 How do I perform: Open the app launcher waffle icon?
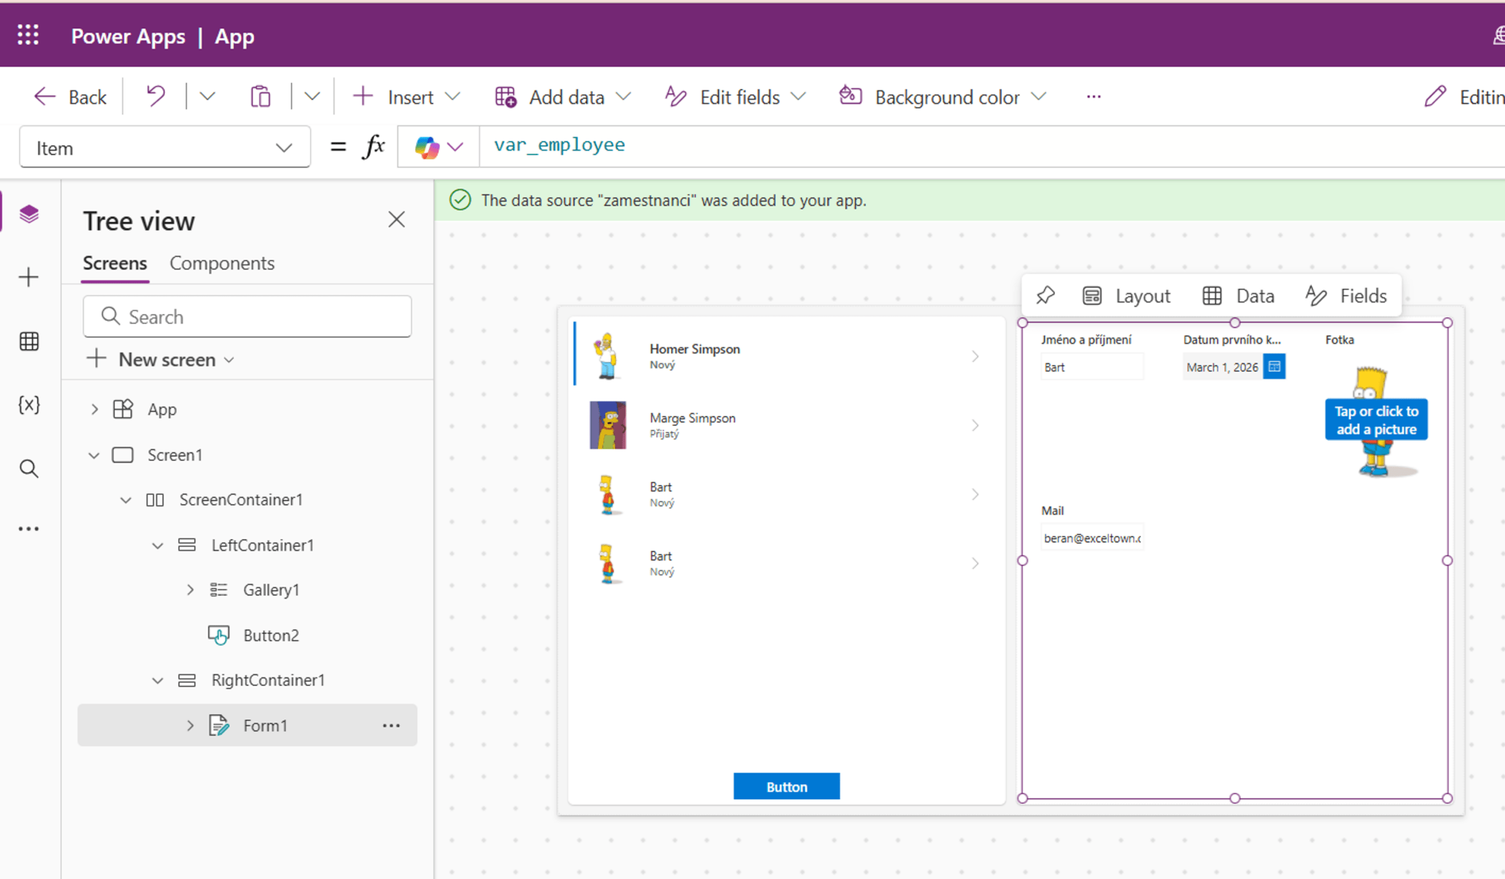point(28,35)
